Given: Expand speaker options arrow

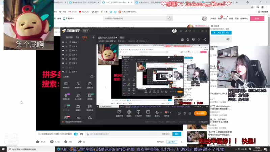Looking at the screenshot, I should coord(171,113).
